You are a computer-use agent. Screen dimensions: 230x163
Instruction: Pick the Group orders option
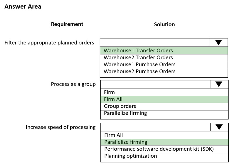coord(164,106)
